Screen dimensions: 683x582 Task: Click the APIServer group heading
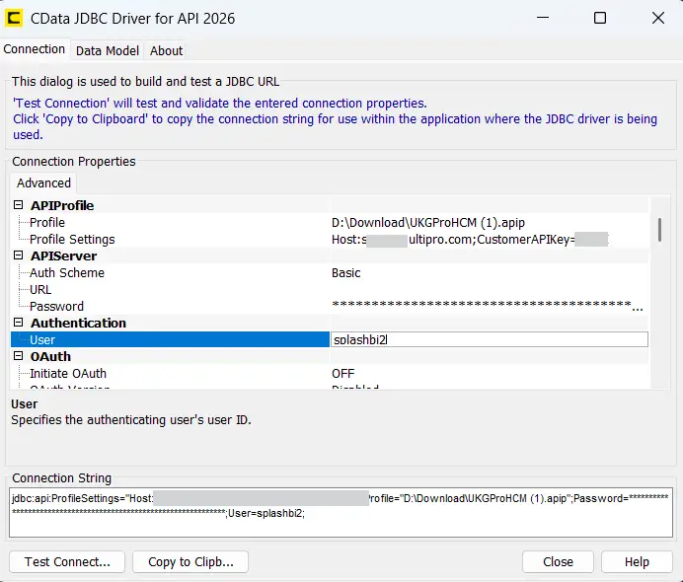63,255
